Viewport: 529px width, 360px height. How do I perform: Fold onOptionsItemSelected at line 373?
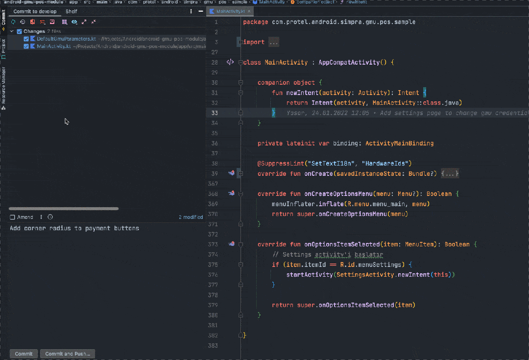pyautogui.click(x=240, y=244)
